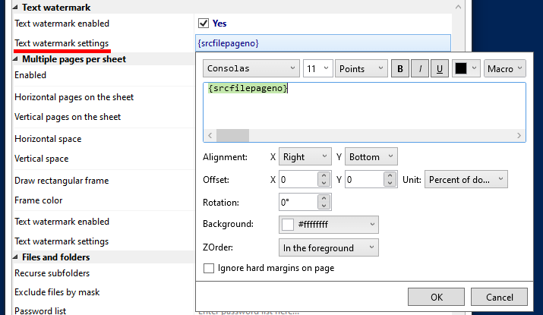Image resolution: width=543 pixels, height=315 pixels.
Task: Toggle Bold formatting button
Action: pos(400,68)
